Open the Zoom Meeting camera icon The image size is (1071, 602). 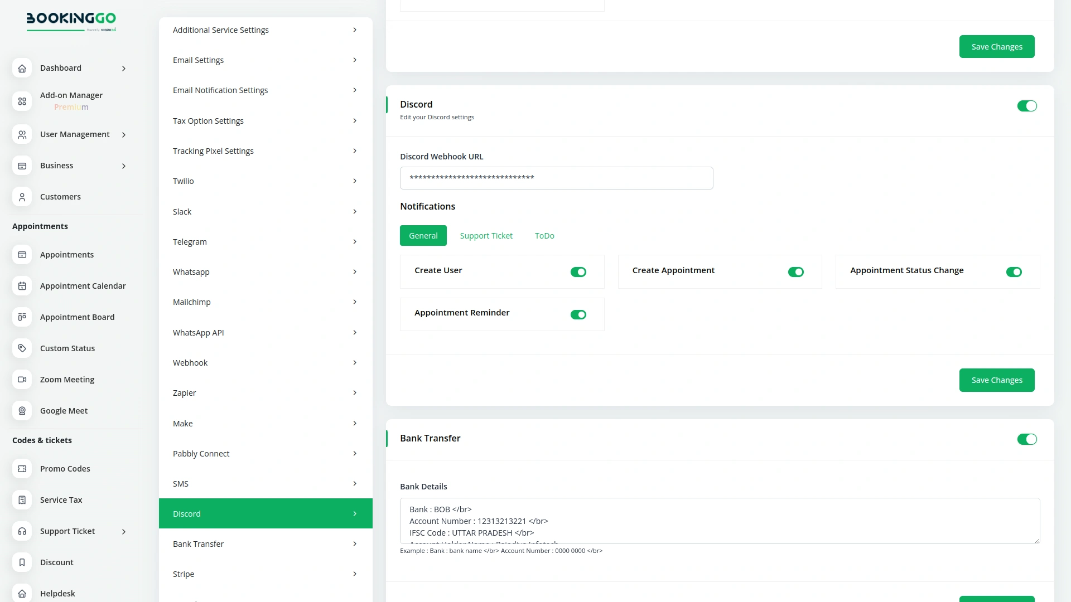[x=22, y=379]
